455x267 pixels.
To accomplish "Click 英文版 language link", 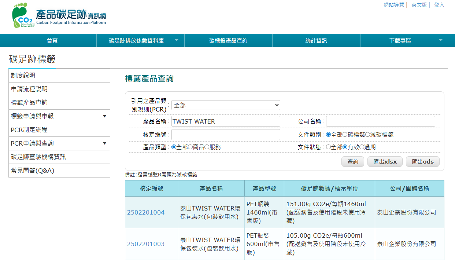I will (419, 5).
